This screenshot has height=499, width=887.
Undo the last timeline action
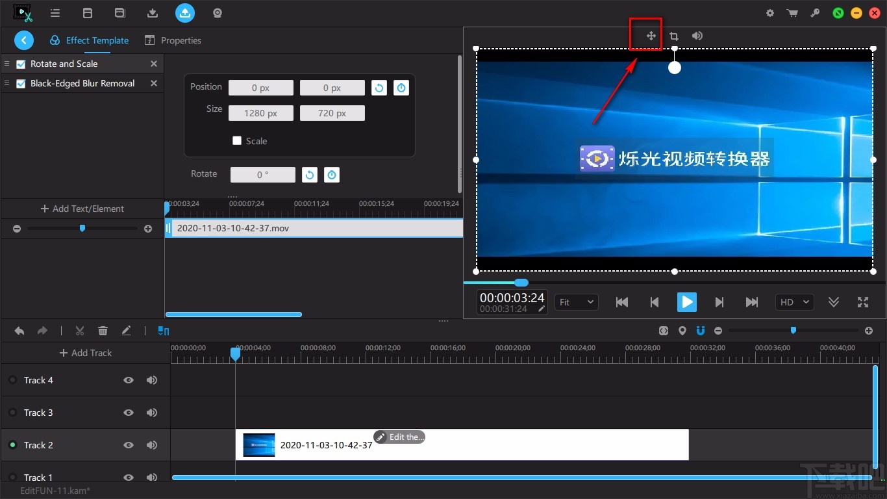19,331
